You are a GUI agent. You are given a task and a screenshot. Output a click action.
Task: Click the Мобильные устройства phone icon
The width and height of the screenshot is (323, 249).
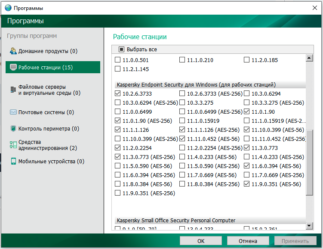(x=13, y=161)
